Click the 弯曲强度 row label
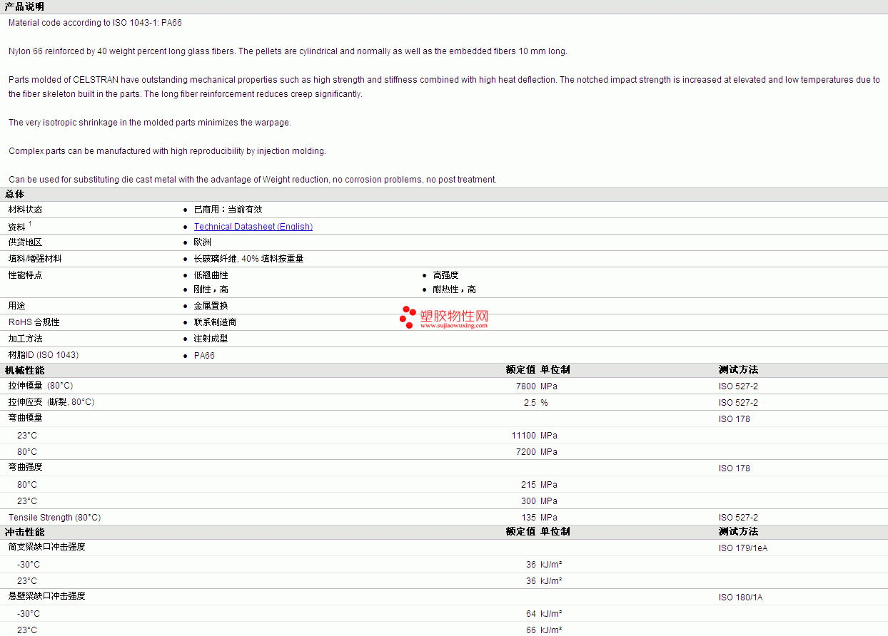The width and height of the screenshot is (888, 636). (26, 467)
